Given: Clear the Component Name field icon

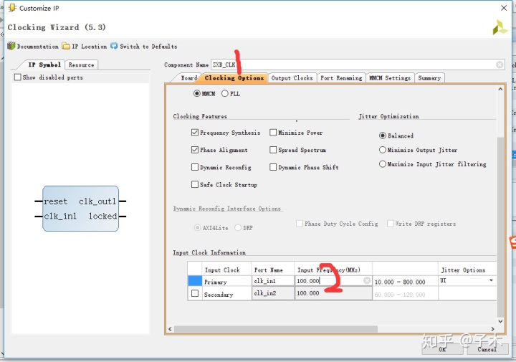Looking at the screenshot, I should pos(500,65).
